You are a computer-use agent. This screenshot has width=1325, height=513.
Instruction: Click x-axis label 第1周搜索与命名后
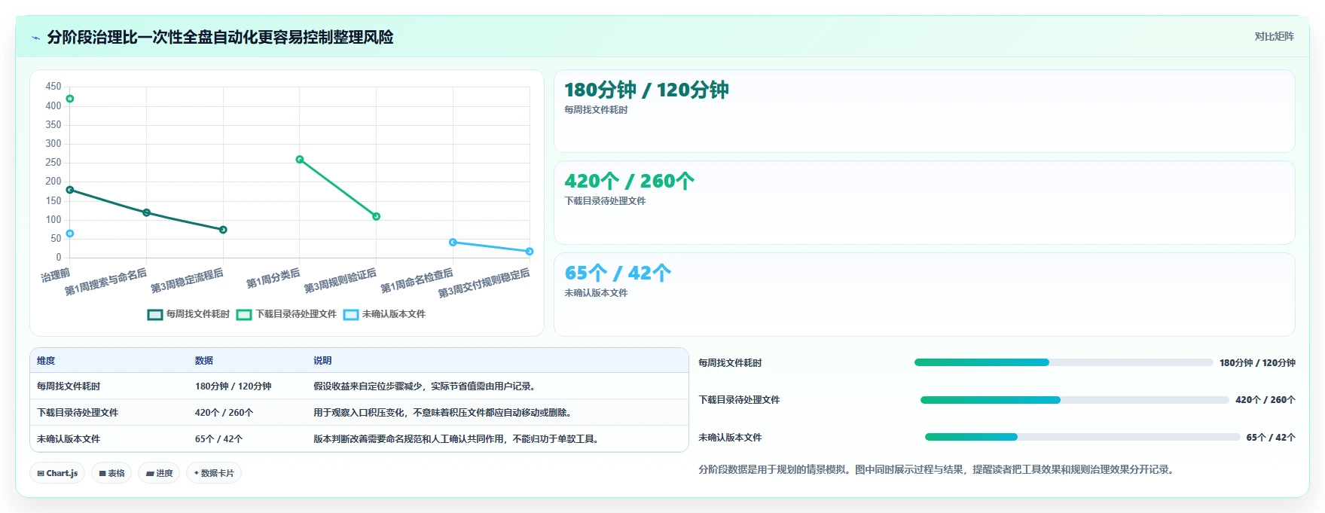[x=105, y=282]
